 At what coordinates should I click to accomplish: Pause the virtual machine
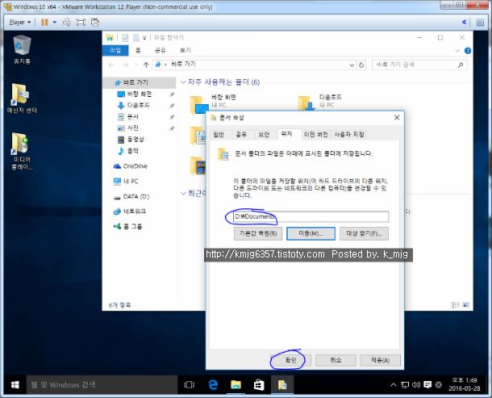pos(45,23)
